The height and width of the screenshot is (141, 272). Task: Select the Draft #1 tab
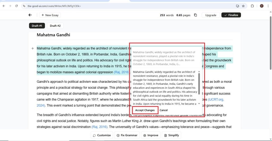coord(37,26)
